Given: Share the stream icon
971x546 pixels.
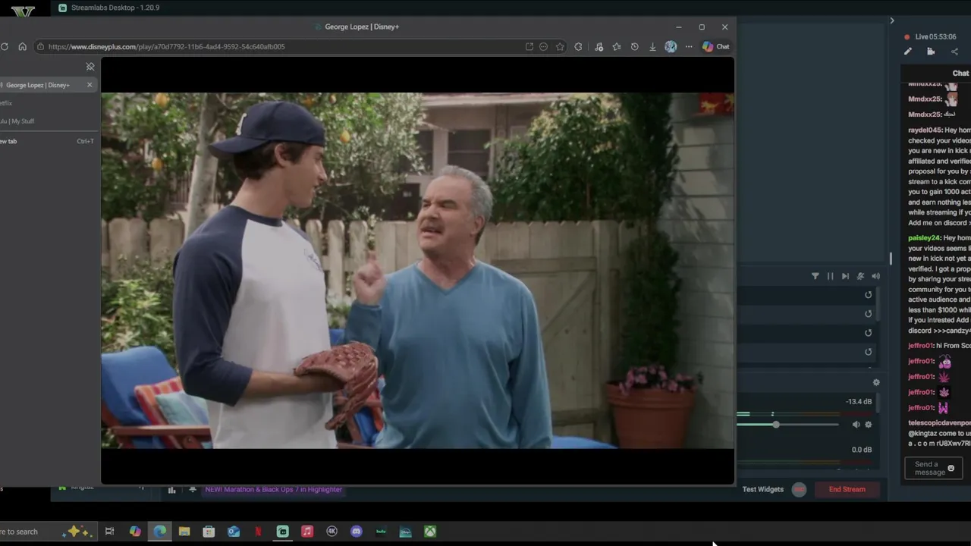Looking at the screenshot, I should 954,52.
